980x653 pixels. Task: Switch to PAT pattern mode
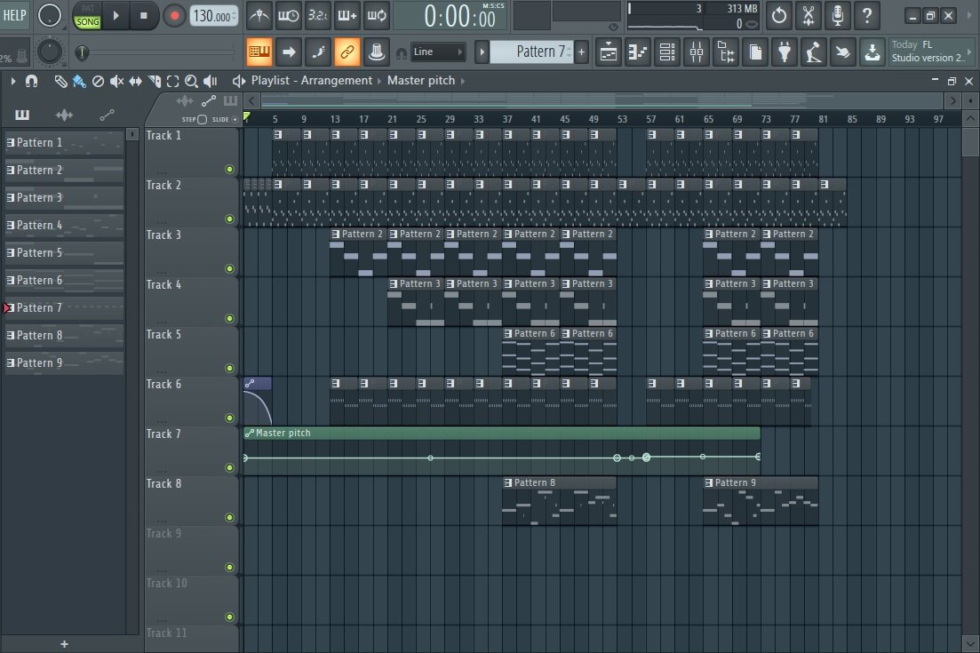tap(87, 9)
